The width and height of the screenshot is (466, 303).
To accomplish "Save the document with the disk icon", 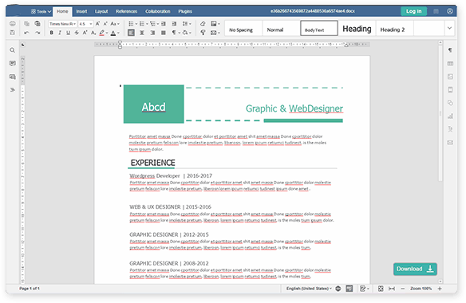I will pyautogui.click(x=13, y=33).
